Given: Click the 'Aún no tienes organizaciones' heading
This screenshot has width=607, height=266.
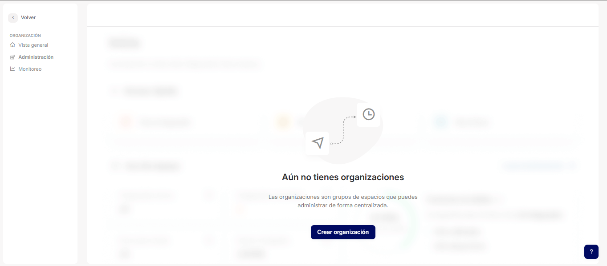Looking at the screenshot, I should 342,177.
